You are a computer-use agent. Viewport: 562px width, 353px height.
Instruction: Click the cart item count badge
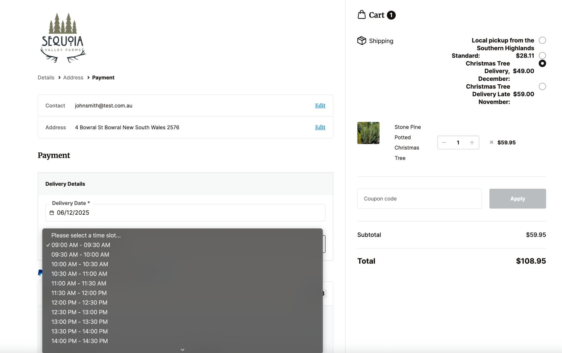pyautogui.click(x=391, y=15)
